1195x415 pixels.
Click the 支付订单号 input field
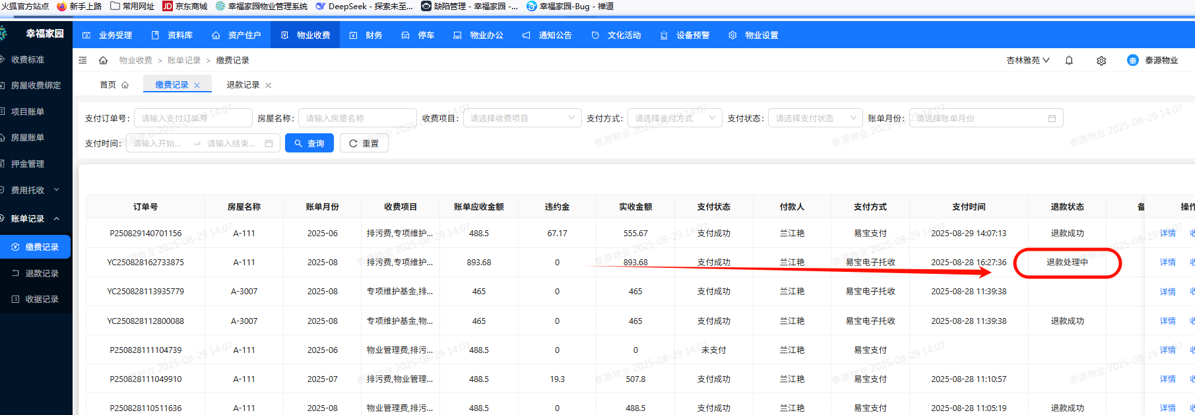pos(193,119)
